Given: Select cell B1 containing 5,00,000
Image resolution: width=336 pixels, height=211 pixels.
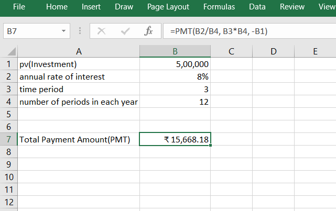Looking at the screenshot, I should pyautogui.click(x=175, y=64).
